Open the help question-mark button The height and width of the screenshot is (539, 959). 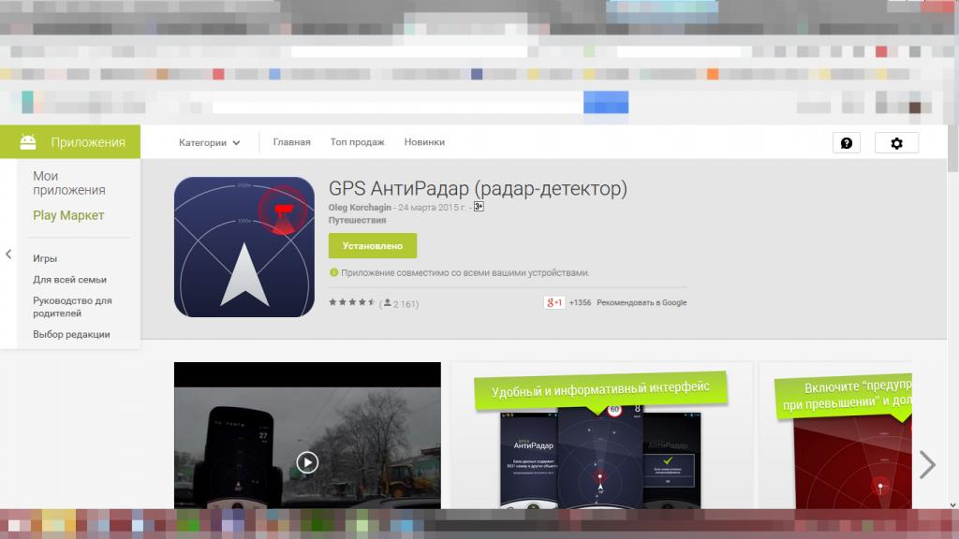[847, 143]
